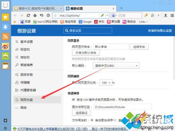Add a sidebar extension with plus icon
The height and width of the screenshot is (131, 175).
click(5, 120)
